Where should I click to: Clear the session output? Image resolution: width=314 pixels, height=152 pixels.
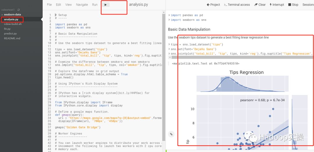(x=260, y=5)
